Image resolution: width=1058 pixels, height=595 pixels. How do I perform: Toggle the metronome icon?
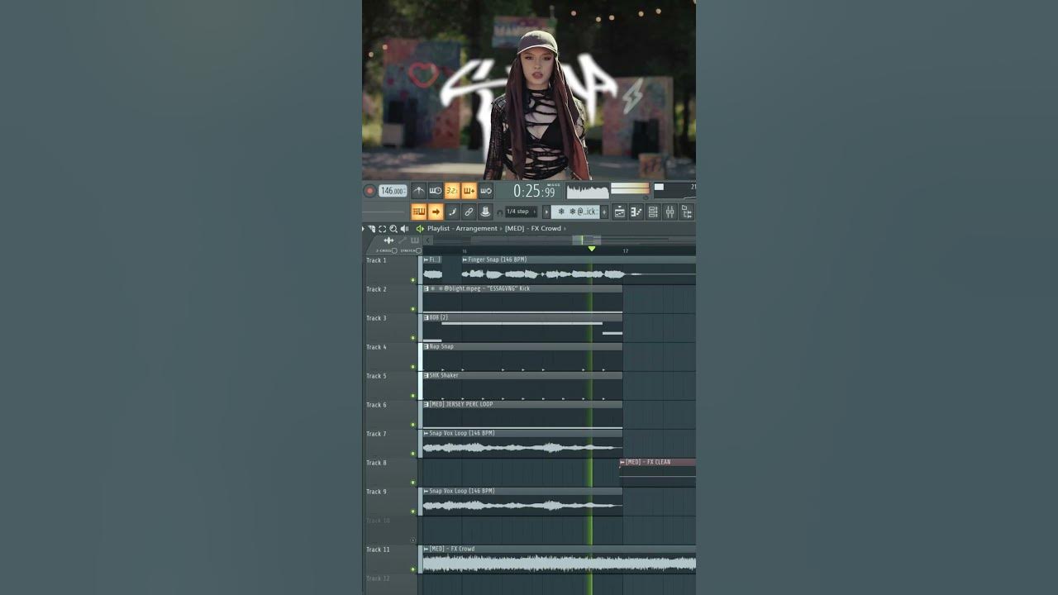point(419,191)
